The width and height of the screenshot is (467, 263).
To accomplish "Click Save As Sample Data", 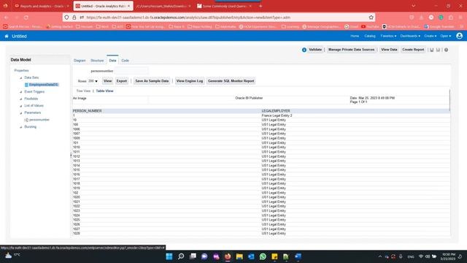I will pyautogui.click(x=152, y=81).
